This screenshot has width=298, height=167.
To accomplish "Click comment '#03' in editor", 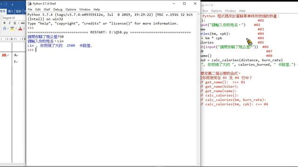I will click(261, 29).
